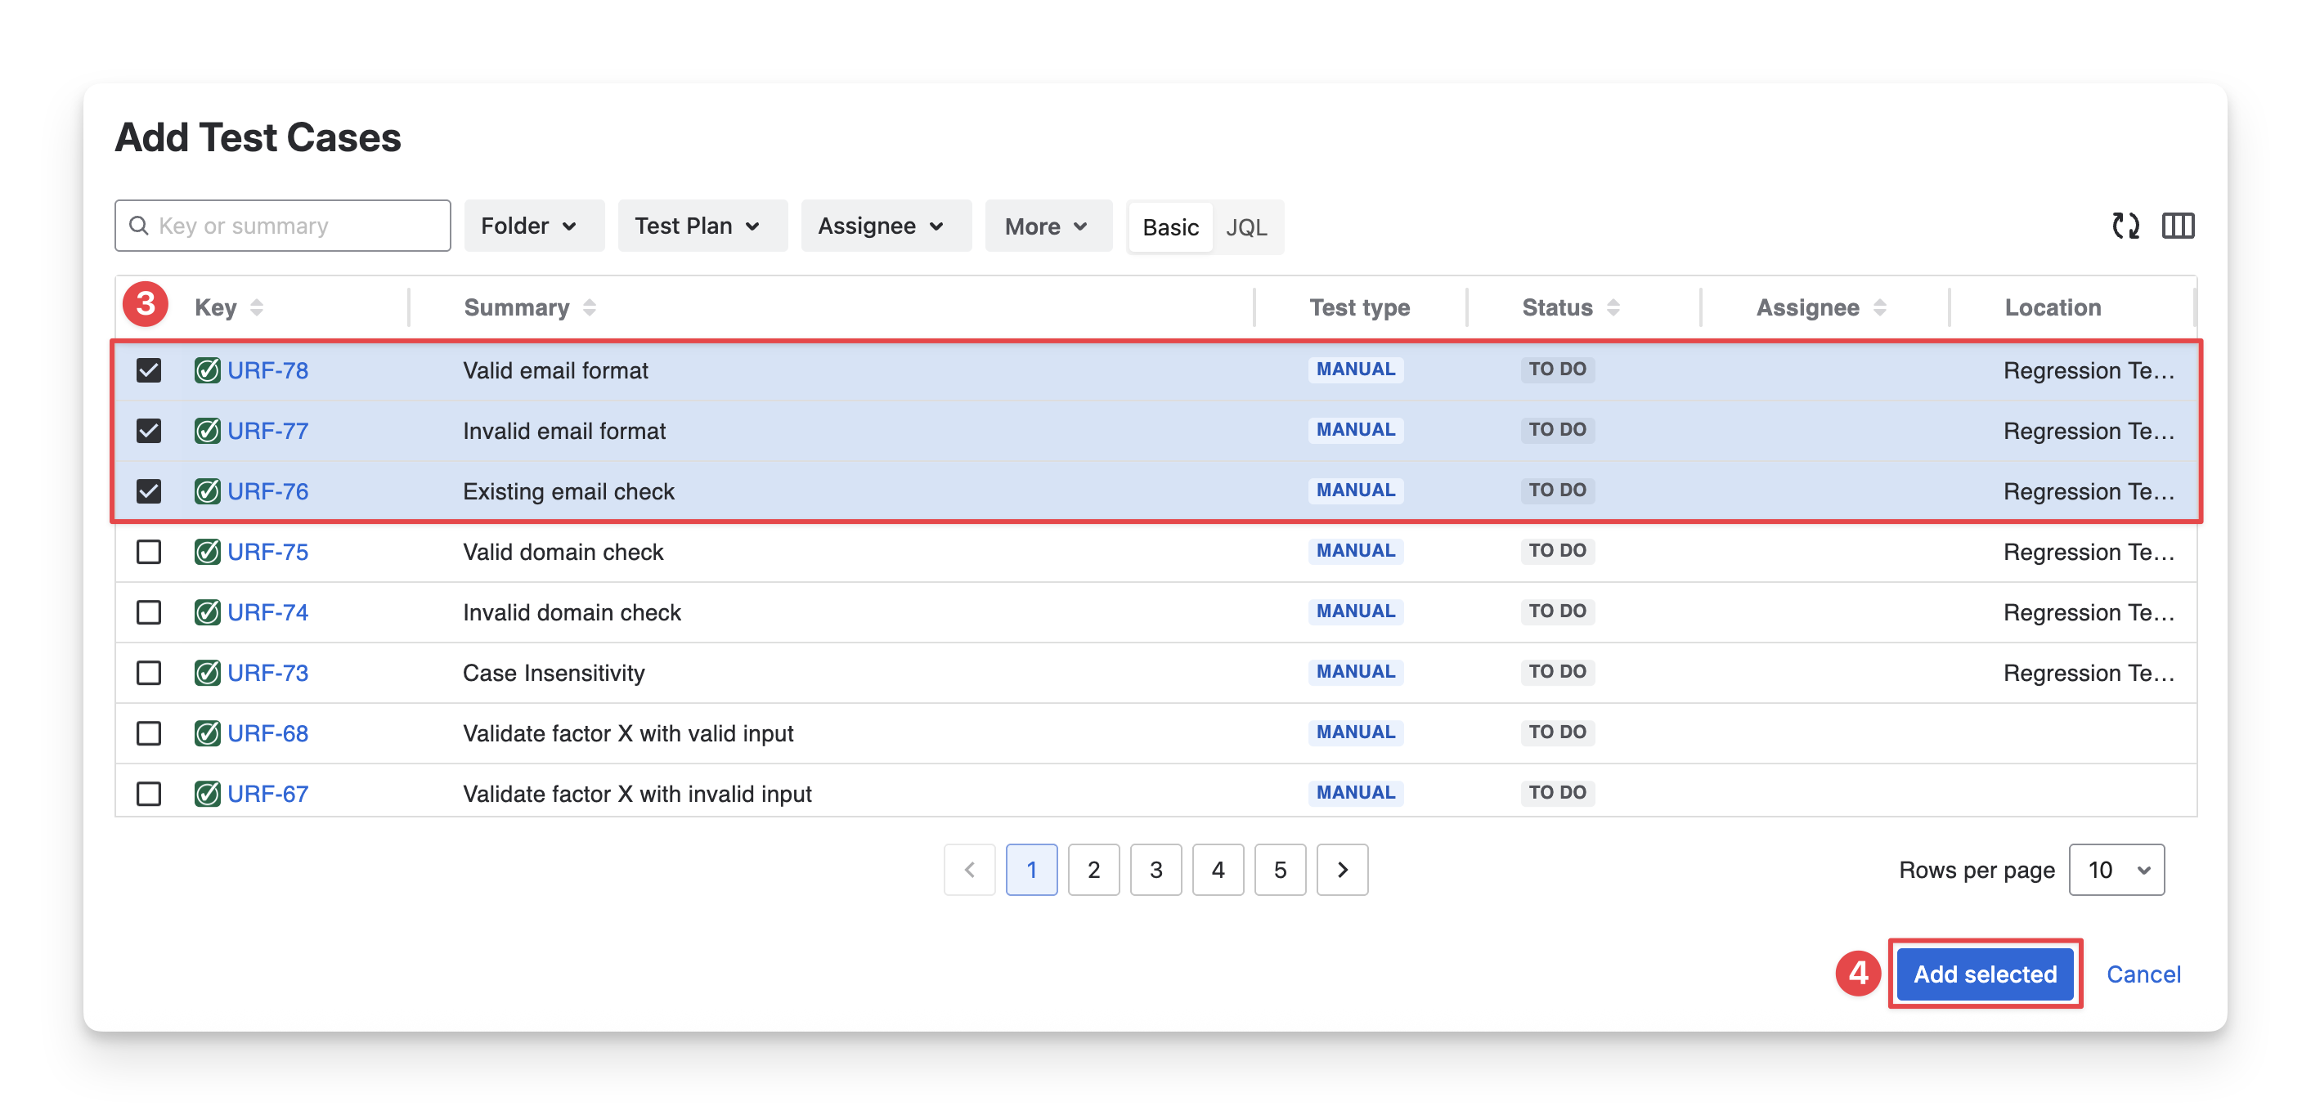Go to next page with right chevron
This screenshot has height=1115, width=2311.
click(x=1342, y=869)
